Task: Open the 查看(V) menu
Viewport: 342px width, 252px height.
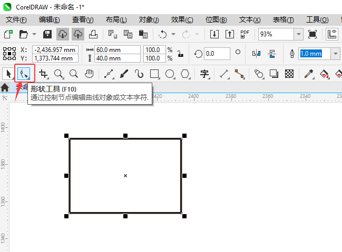Action: (83, 20)
